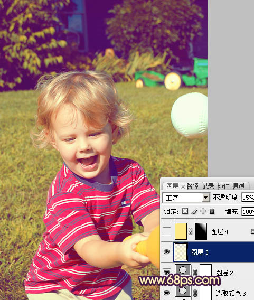The width and height of the screenshot is (254, 300).
Task: Select the 图层 3 layer name
Action: pos(200,252)
